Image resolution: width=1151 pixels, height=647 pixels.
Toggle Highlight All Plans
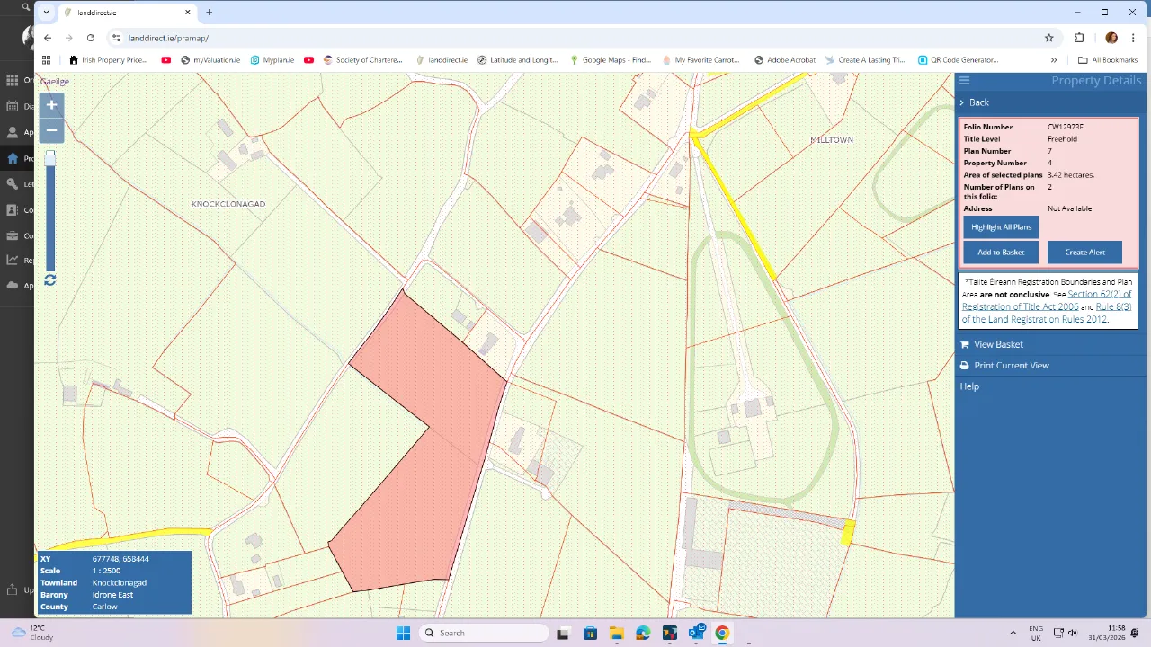(x=1001, y=226)
